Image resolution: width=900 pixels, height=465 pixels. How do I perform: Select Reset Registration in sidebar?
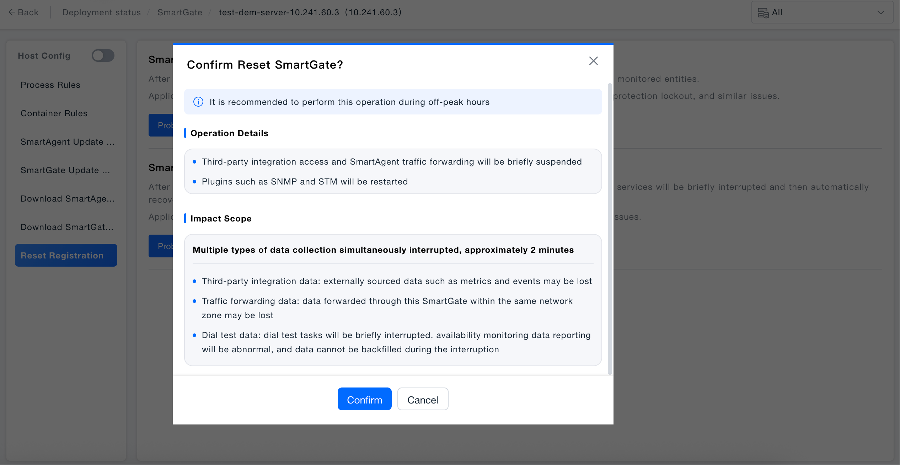coord(66,255)
